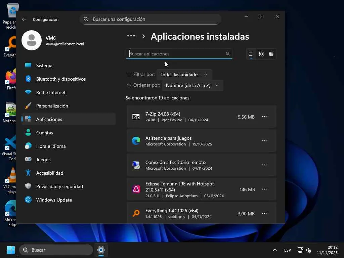The height and width of the screenshot is (258, 344).
Task: Open Hora e idioma settings
Action: (x=69, y=146)
